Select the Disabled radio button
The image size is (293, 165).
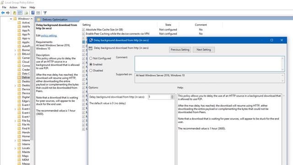pos(91,71)
